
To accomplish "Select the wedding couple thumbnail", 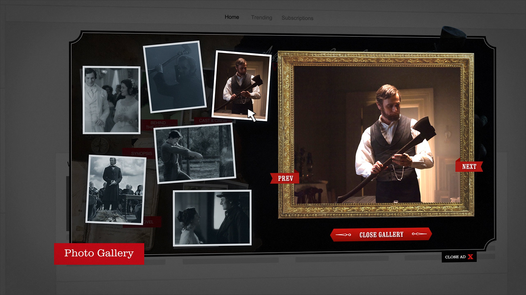I will pyautogui.click(x=111, y=100).
